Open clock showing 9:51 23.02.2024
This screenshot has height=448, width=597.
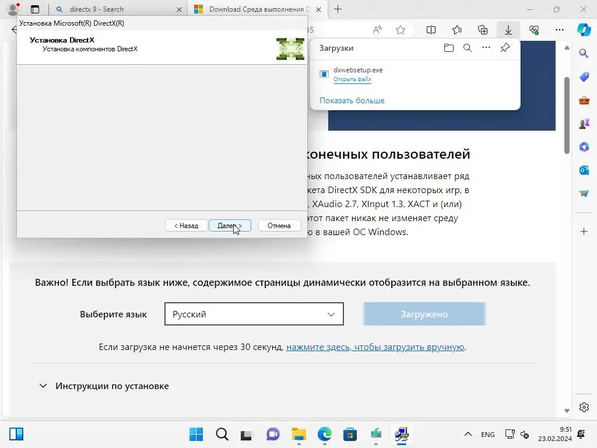click(x=555, y=434)
